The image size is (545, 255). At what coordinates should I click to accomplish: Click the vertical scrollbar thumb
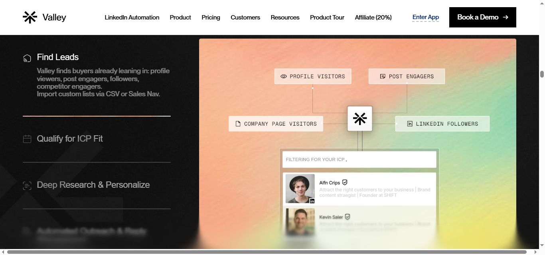pyautogui.click(x=542, y=74)
